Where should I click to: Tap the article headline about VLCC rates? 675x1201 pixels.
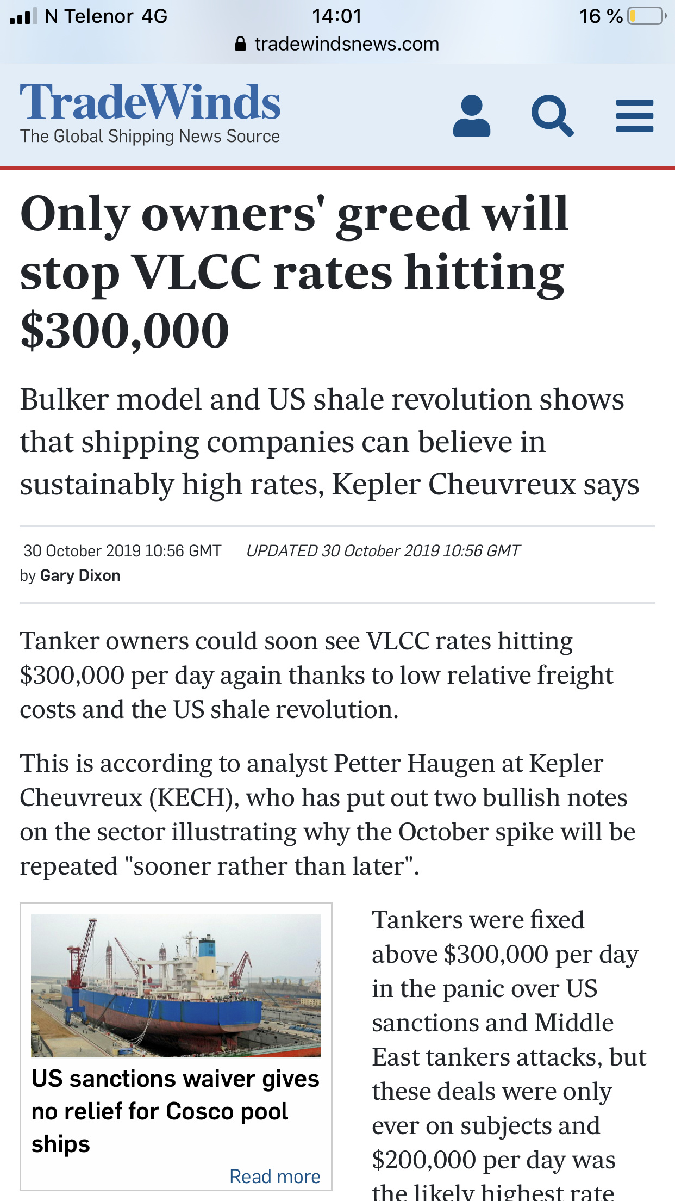click(294, 271)
